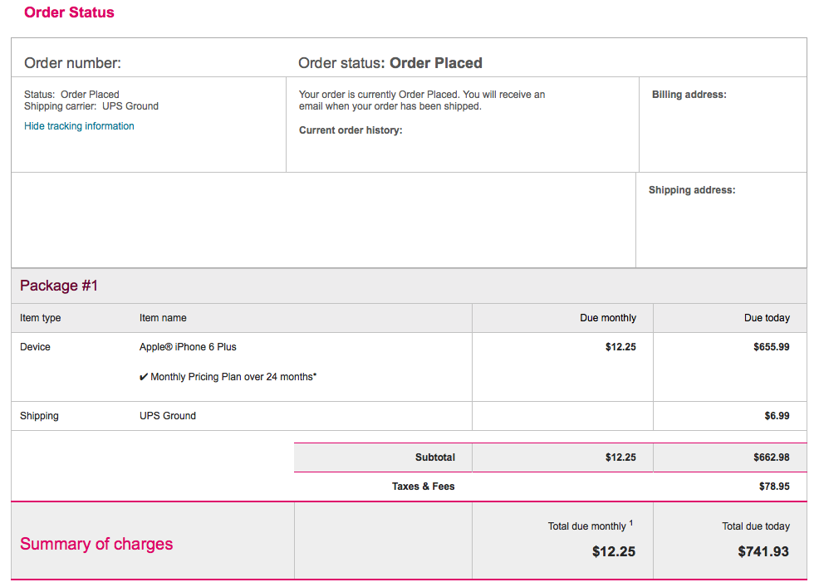This screenshot has width=819, height=587.
Task: Click the Billing address label
Action: (689, 95)
